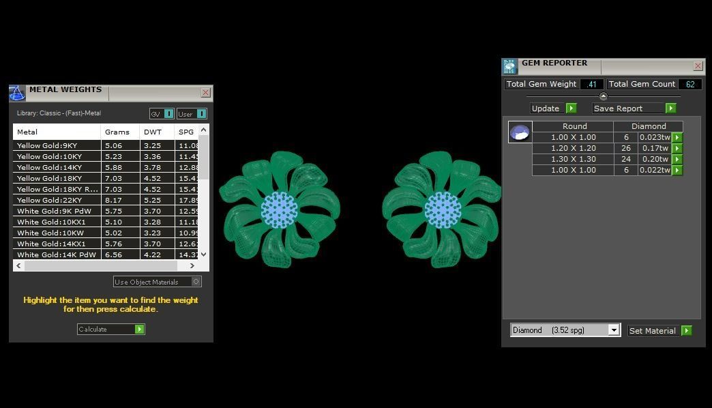Select the White Gold:14KX1 row

click(x=106, y=244)
